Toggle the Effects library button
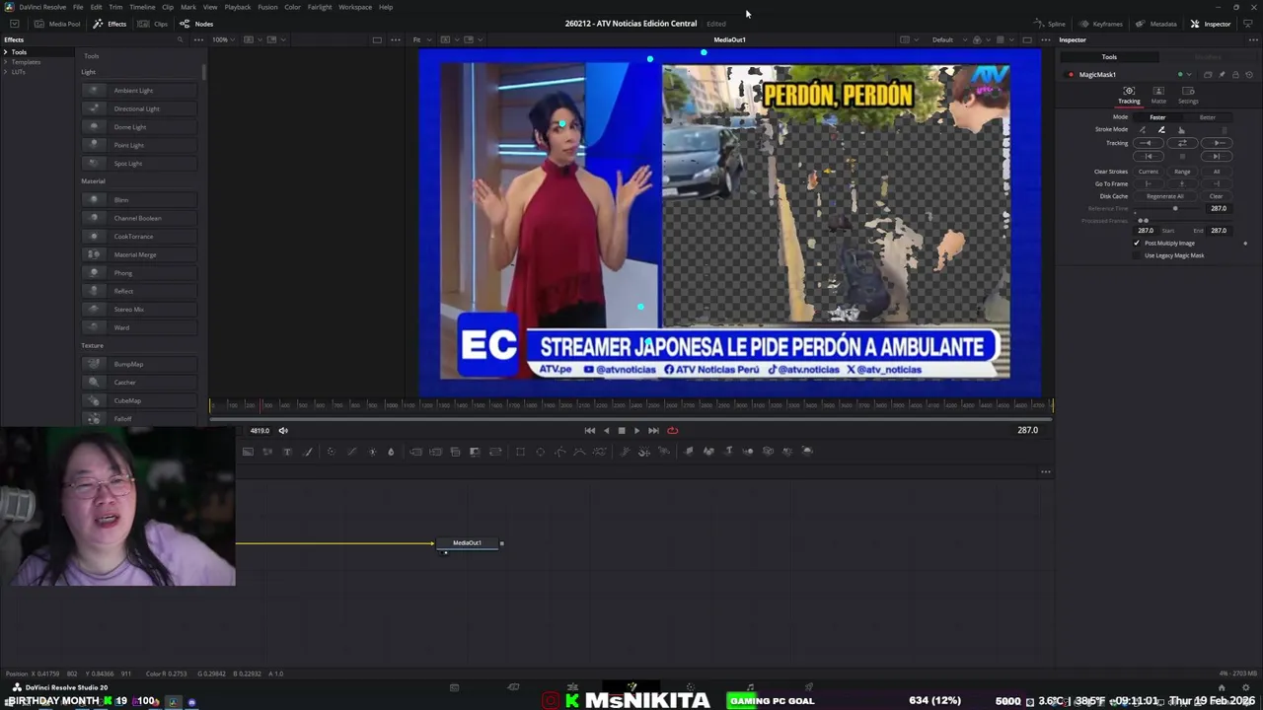The height and width of the screenshot is (710, 1263). coord(110,24)
